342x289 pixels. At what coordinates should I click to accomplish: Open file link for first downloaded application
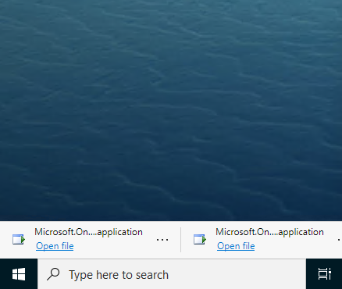[55, 246]
